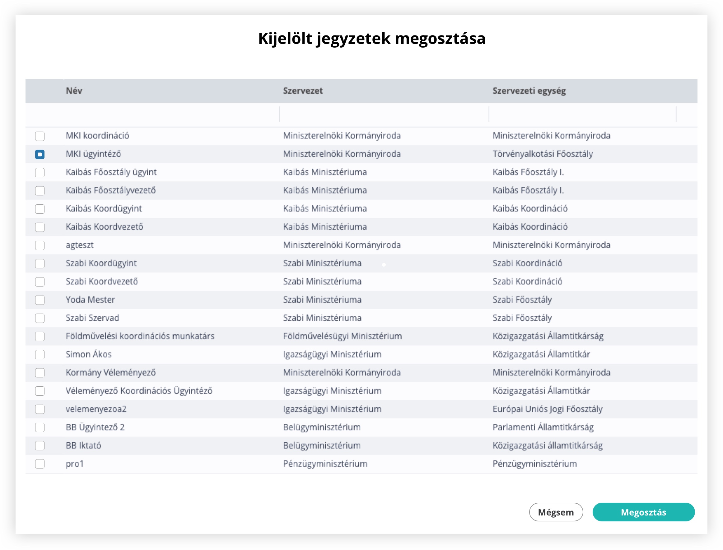Check the Szabi Koordvezető checkbox
The width and height of the screenshot is (723, 550).
(40, 282)
